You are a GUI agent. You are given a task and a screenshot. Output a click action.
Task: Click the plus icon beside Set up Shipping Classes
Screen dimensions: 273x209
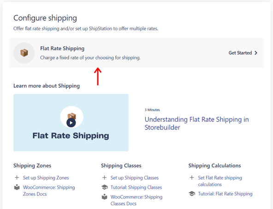tap(105, 178)
